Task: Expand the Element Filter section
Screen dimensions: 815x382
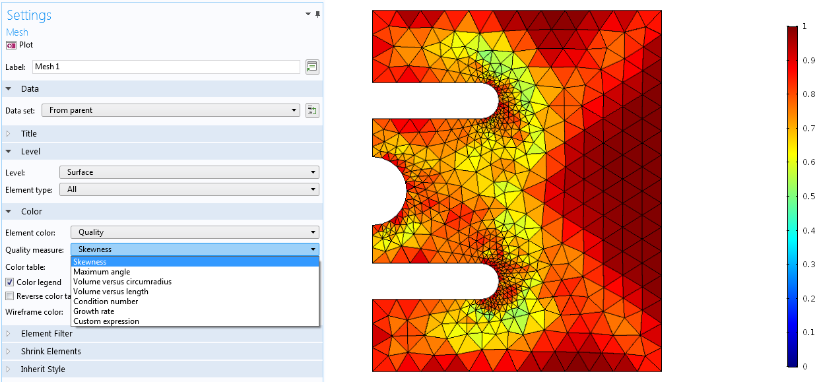Action: click(46, 334)
